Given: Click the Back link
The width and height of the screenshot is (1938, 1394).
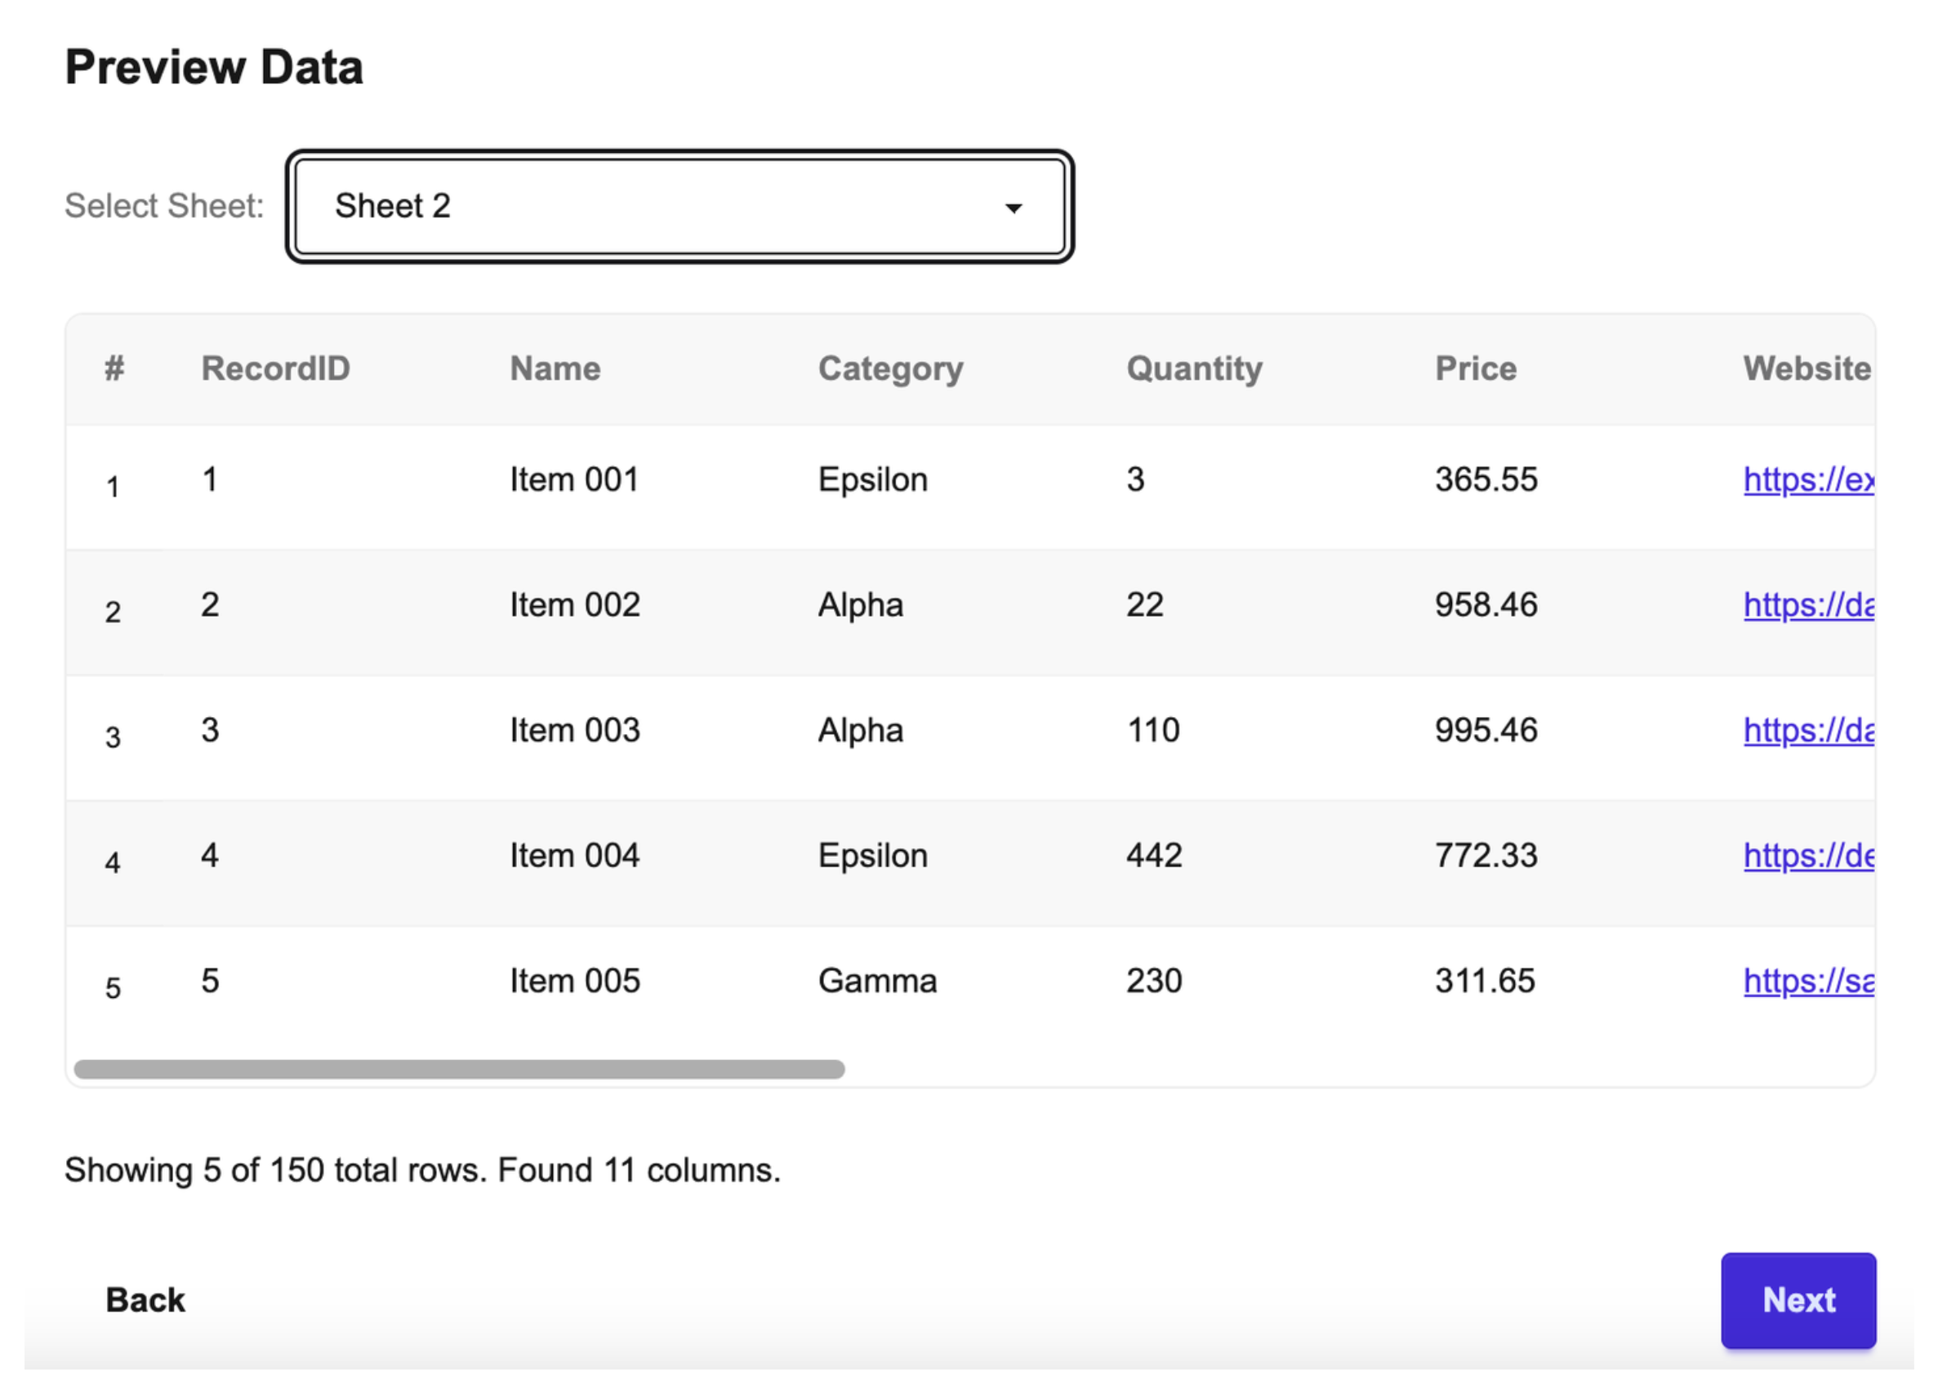Looking at the screenshot, I should 145,1300.
